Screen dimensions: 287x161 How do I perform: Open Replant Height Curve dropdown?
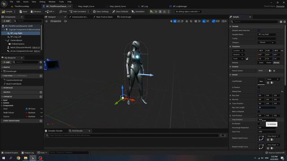click(273, 145)
